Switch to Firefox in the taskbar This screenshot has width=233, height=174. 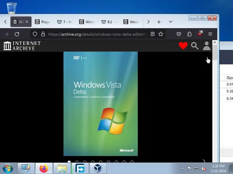(44, 168)
